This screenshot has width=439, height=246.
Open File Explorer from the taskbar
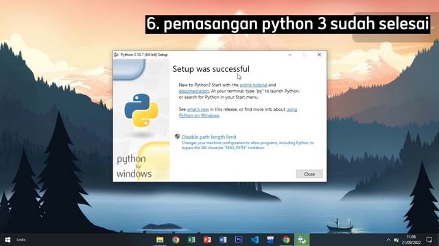point(160,240)
